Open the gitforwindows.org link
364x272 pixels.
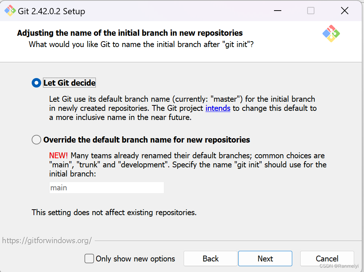(47, 241)
